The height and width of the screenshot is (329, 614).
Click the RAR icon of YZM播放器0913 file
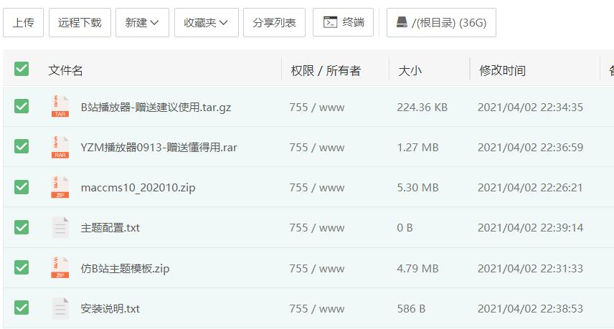[x=60, y=147]
